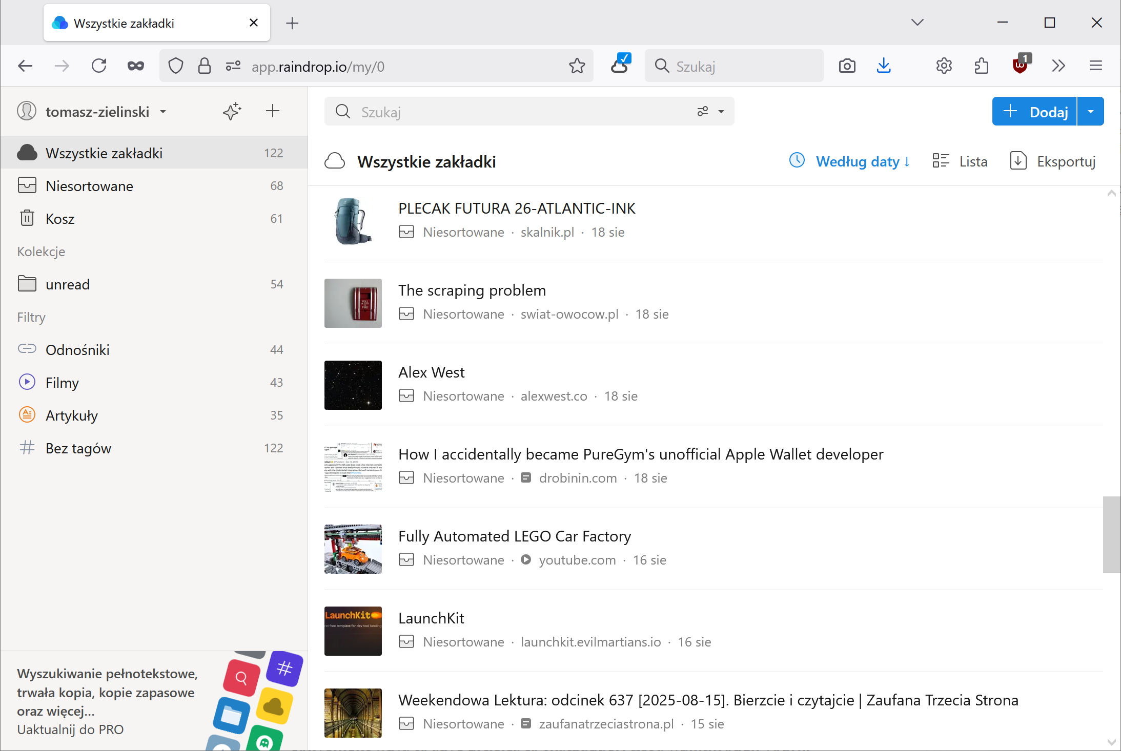The image size is (1121, 751).
Task: Bookmark this page with star icon
Action: pyautogui.click(x=577, y=66)
